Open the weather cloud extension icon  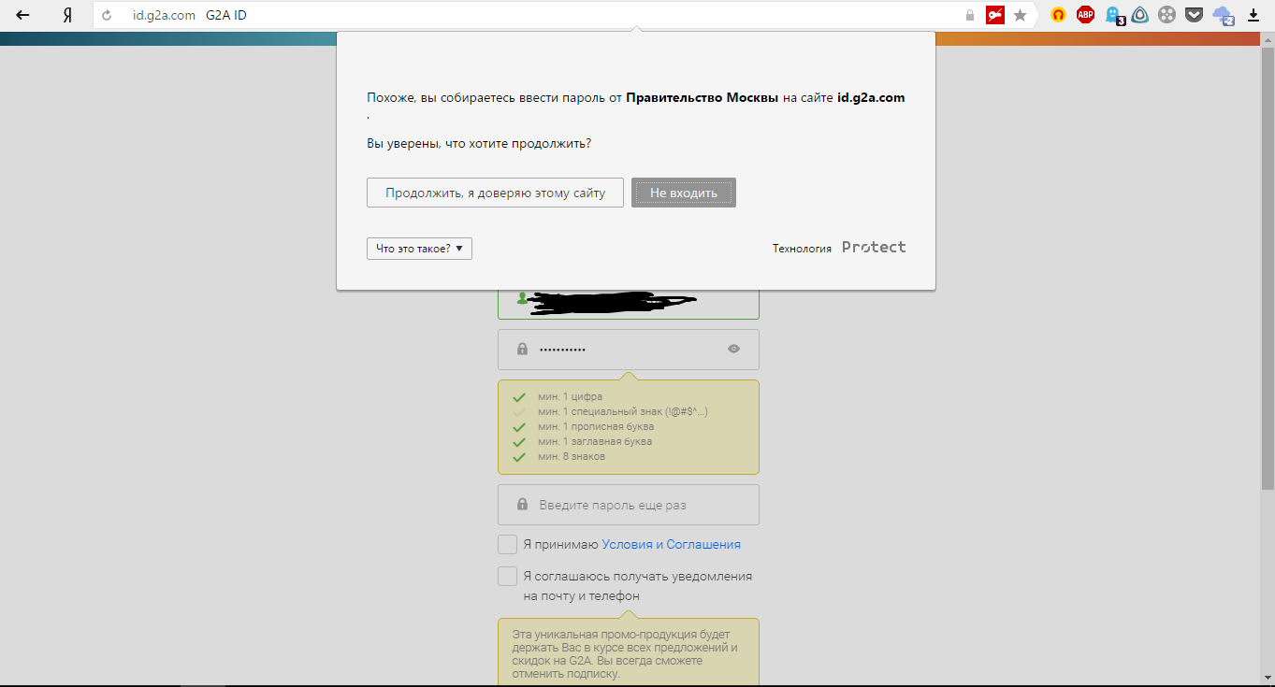coord(1223,15)
